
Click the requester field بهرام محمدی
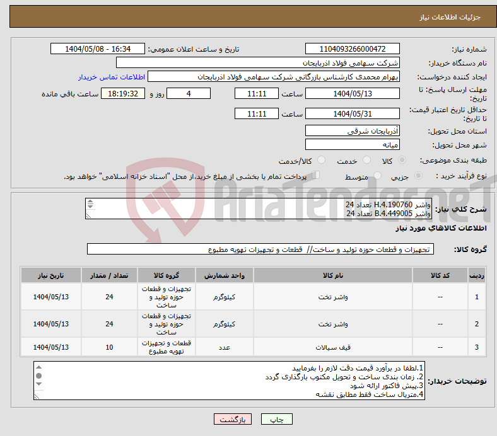274,77
